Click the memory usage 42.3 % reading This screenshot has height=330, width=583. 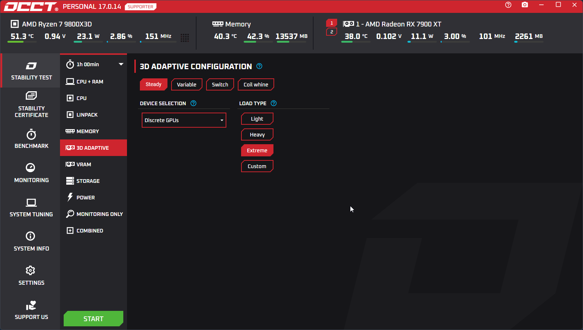click(258, 36)
